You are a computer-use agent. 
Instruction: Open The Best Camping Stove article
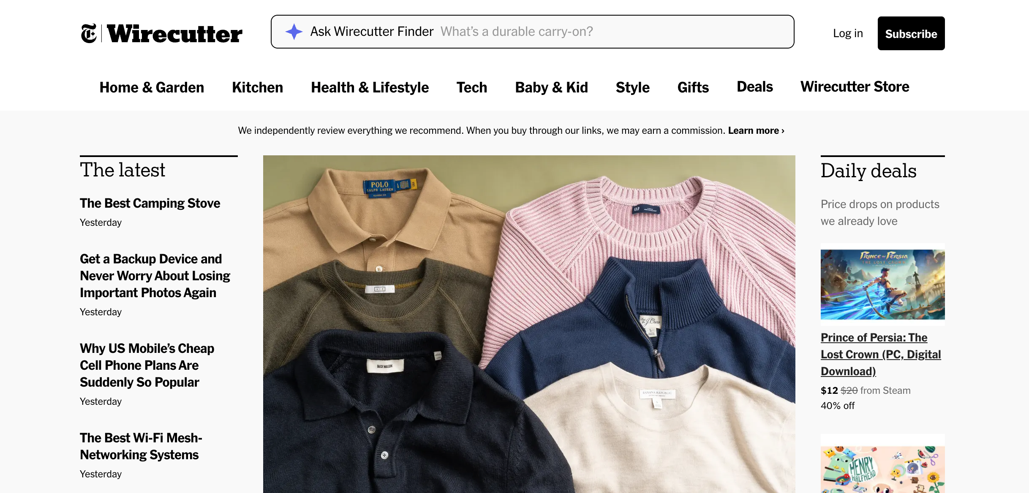[x=150, y=203]
